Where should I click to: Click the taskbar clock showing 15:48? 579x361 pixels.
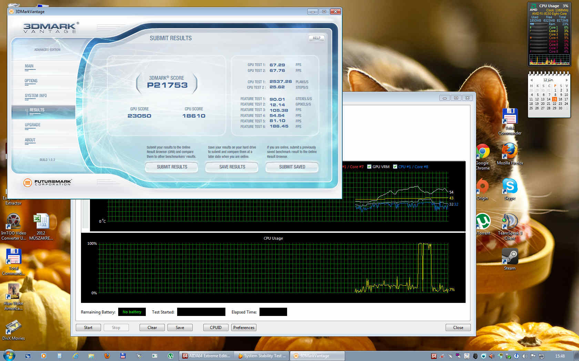tap(560, 356)
